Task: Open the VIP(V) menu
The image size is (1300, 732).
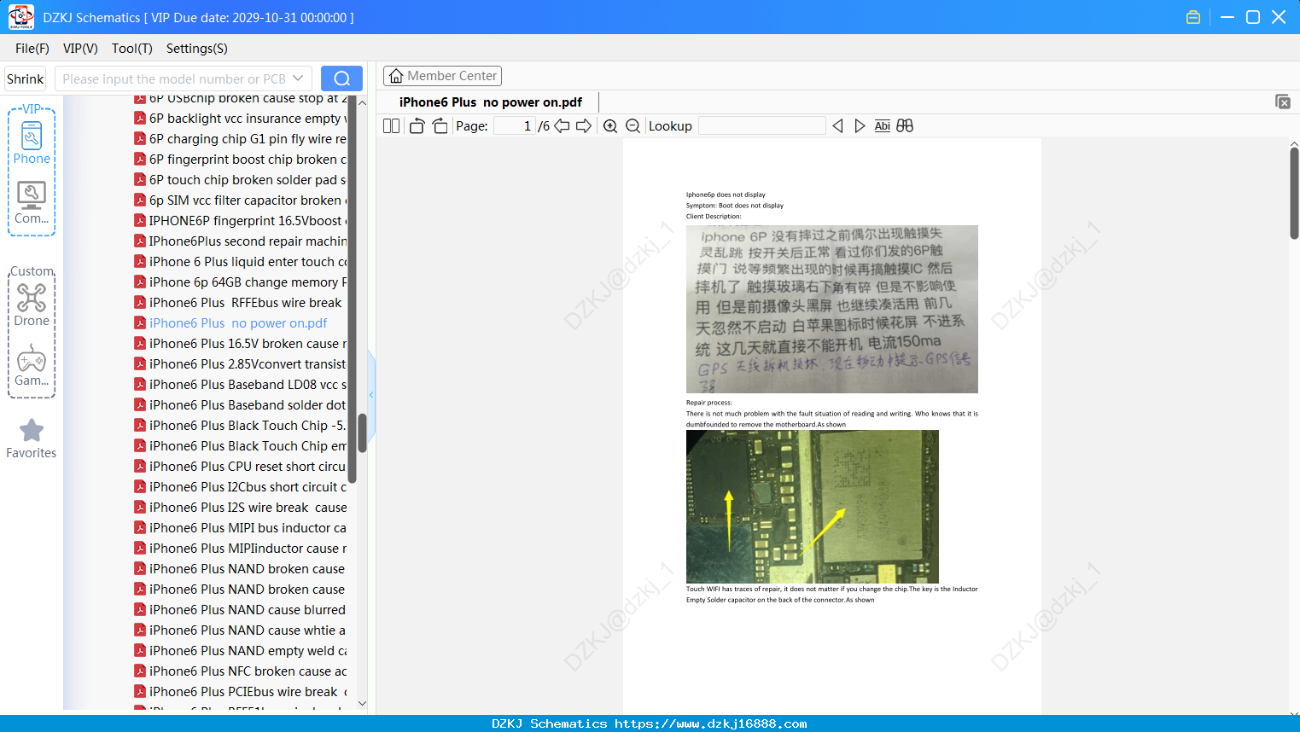Action: tap(80, 49)
